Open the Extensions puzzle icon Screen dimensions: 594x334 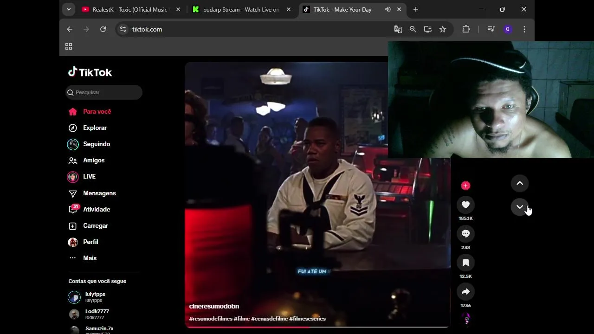tap(466, 29)
